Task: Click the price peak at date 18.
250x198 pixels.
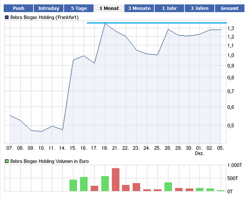Action: tap(105, 24)
